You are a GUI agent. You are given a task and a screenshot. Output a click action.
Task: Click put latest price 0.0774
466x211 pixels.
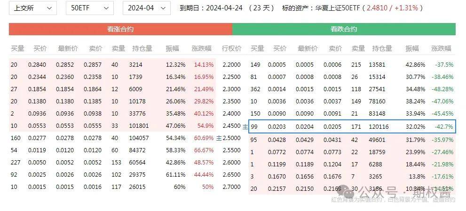[305, 152]
